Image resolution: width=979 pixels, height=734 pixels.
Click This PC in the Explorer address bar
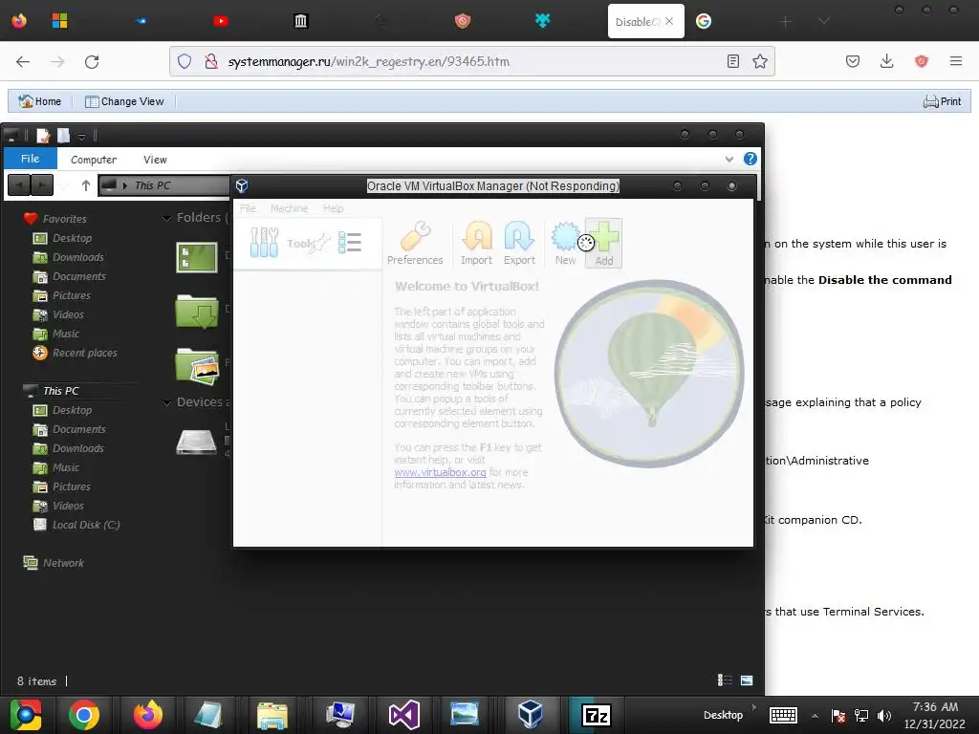[152, 185]
